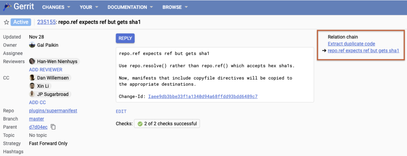
Task: Expand the Your menu
Action: [x=89, y=7]
